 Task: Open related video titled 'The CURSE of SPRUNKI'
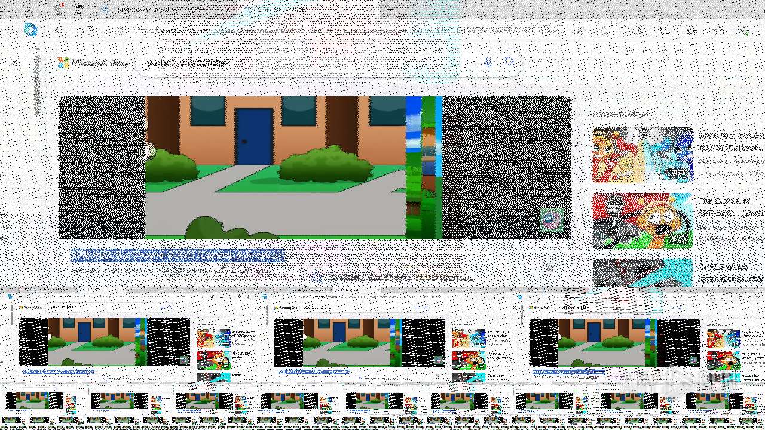pyautogui.click(x=731, y=207)
